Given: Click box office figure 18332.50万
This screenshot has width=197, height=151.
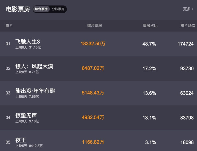Looking at the screenshot, I should point(93,44).
